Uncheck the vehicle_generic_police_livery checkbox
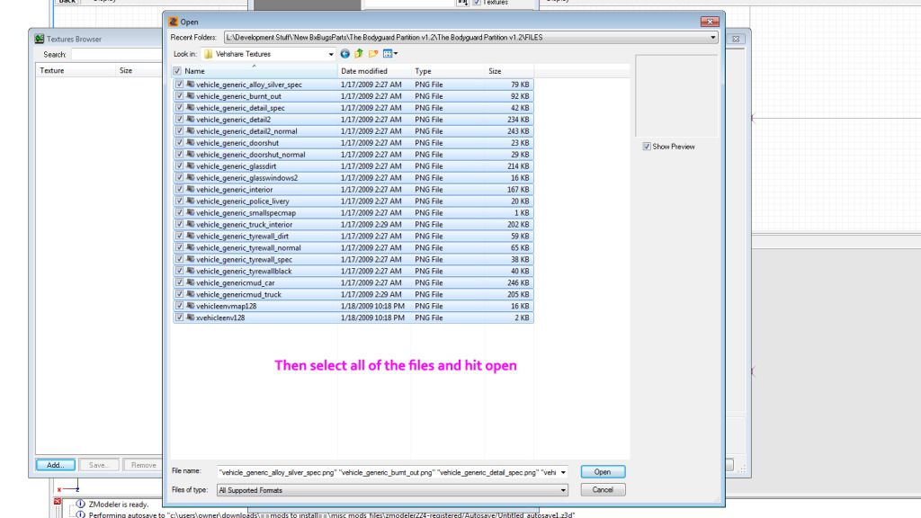Screen dimensions: 921x518 click(179, 201)
